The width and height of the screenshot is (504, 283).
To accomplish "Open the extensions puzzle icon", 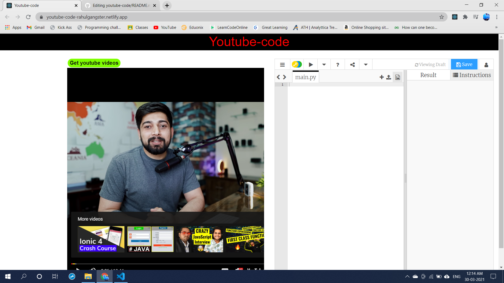I will pyautogui.click(x=465, y=17).
